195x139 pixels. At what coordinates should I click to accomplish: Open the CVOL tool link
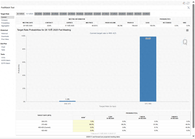click(x=3, y=58)
